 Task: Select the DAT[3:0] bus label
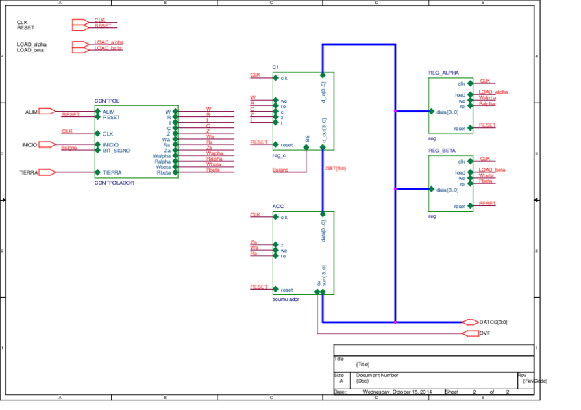(336, 168)
